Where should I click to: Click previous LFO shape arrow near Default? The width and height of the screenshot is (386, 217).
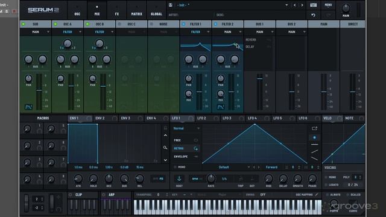point(254,167)
